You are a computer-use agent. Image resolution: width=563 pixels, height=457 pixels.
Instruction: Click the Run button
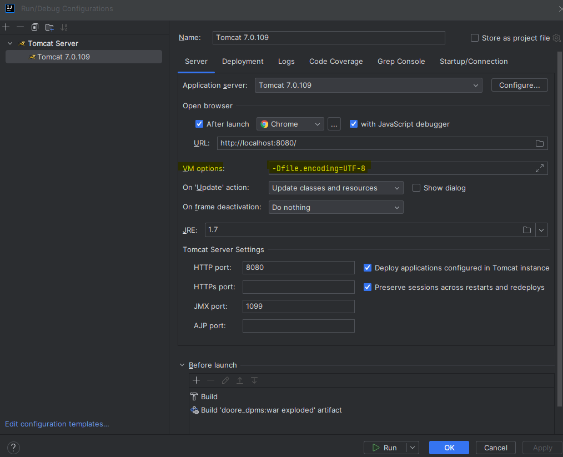pyautogui.click(x=385, y=448)
